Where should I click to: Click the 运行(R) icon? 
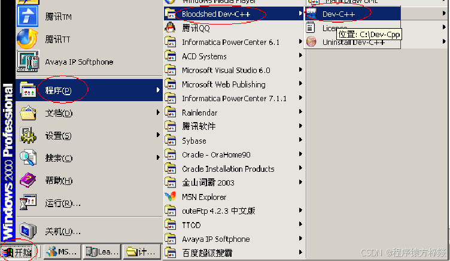tap(28, 203)
